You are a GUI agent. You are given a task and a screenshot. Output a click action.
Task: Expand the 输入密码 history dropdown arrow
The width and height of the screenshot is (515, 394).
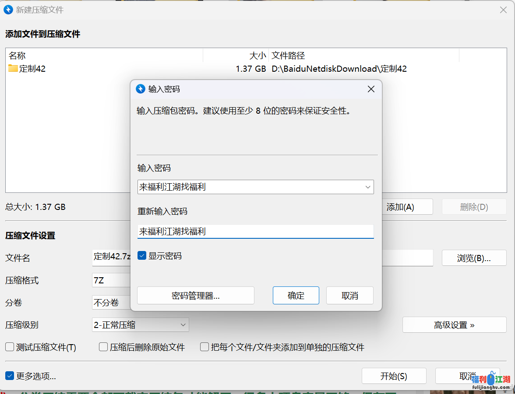[x=368, y=187]
